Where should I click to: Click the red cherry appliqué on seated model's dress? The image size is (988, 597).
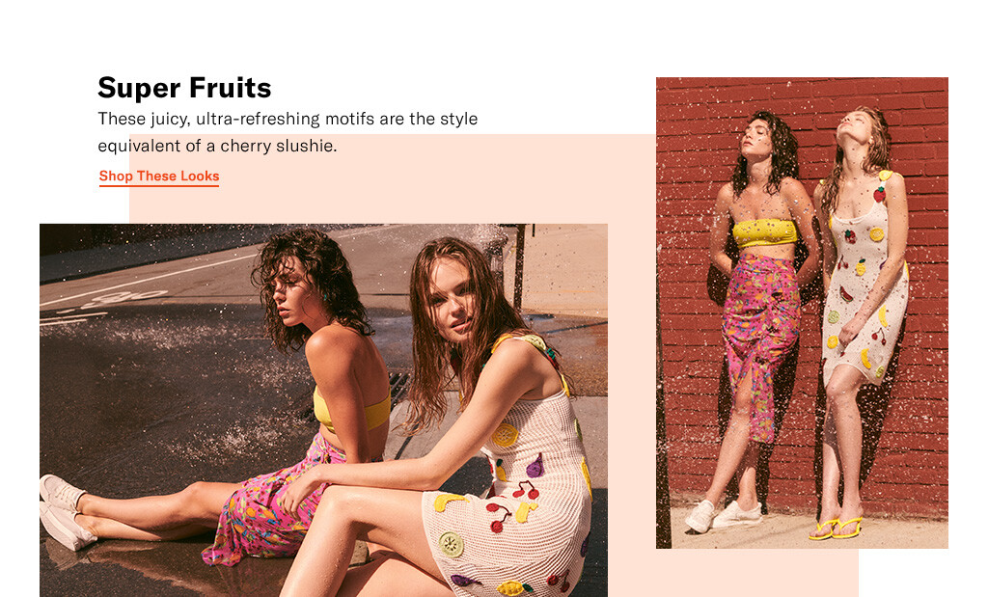pyautogui.click(x=524, y=490)
